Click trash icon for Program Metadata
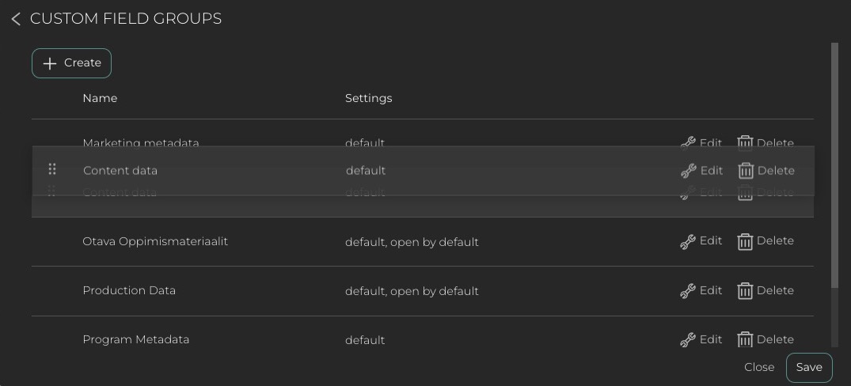The width and height of the screenshot is (851, 386). click(x=745, y=340)
